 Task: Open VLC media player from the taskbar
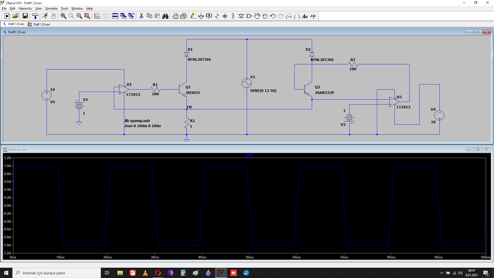click(145, 273)
